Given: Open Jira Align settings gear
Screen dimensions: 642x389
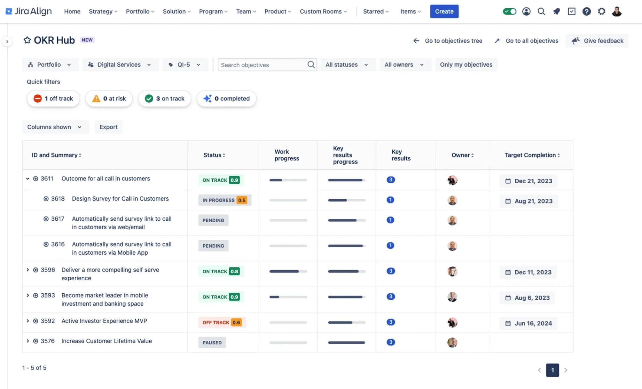Looking at the screenshot, I should (602, 11).
